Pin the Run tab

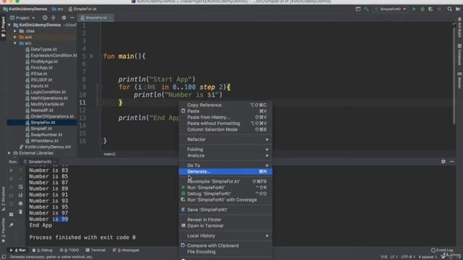12,225
